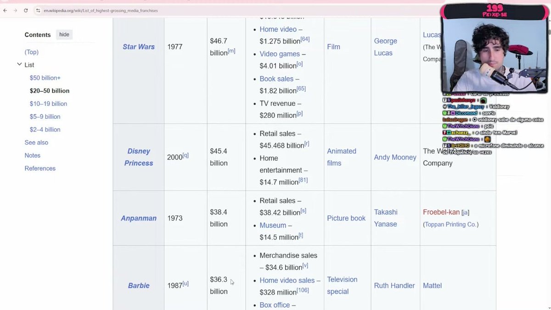Open the Takashi Yanase link
551x310 pixels.
click(x=385, y=218)
